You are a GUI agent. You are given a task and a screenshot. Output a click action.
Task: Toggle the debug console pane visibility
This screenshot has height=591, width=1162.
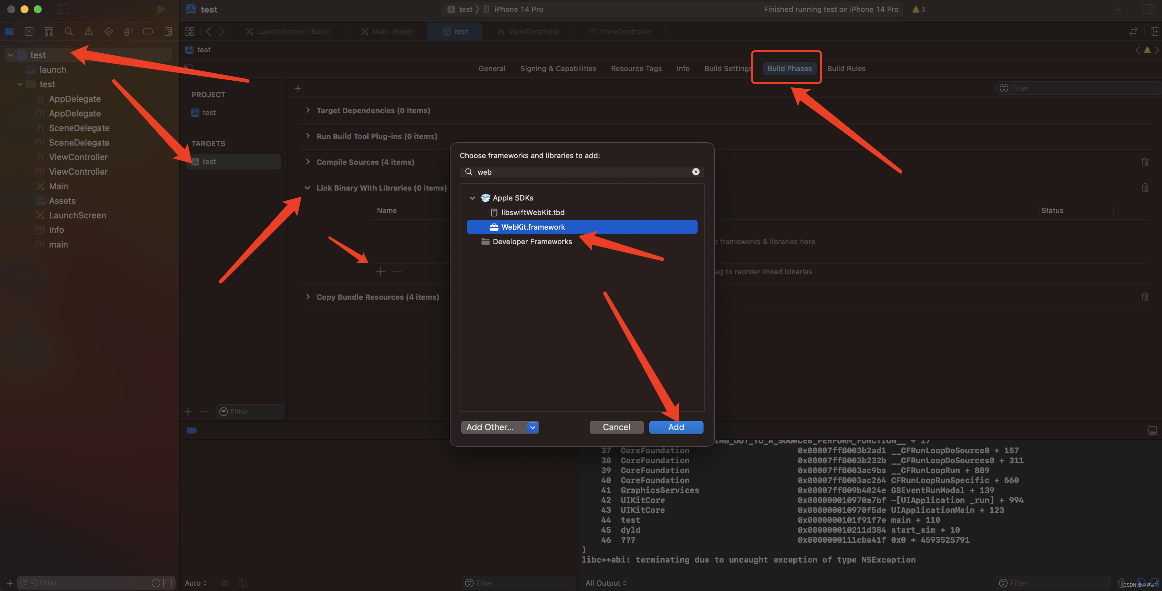pyautogui.click(x=1152, y=431)
